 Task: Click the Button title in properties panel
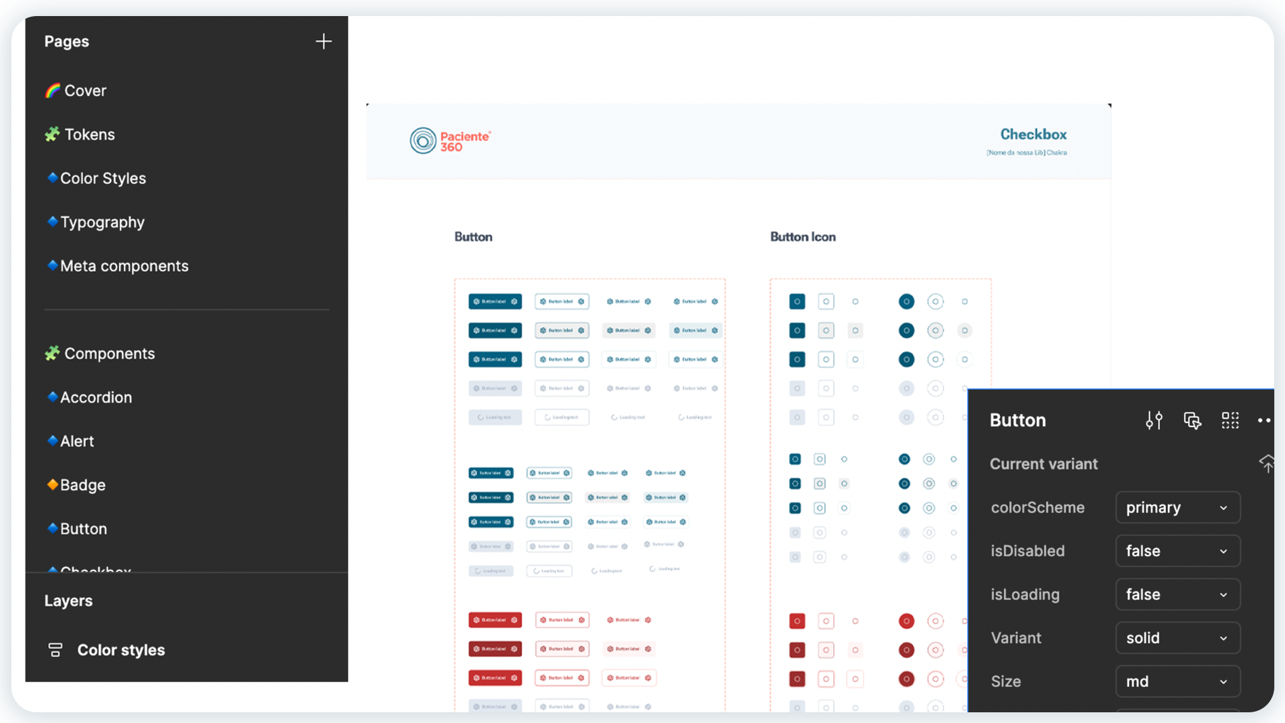[1018, 420]
